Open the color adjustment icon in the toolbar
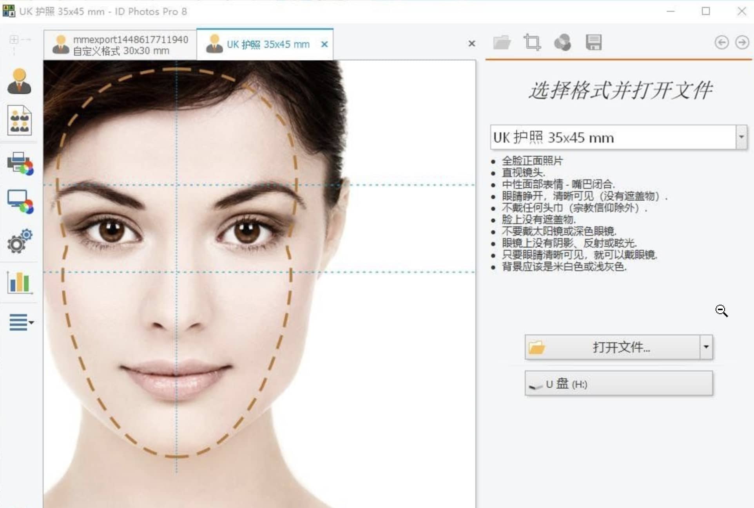Image resolution: width=754 pixels, height=508 pixels. pos(563,42)
